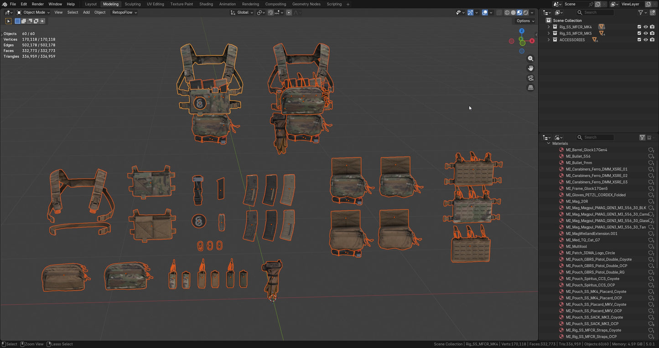Toggle proportional editing in viewport header
The height and width of the screenshot is (348, 659).
click(x=289, y=13)
